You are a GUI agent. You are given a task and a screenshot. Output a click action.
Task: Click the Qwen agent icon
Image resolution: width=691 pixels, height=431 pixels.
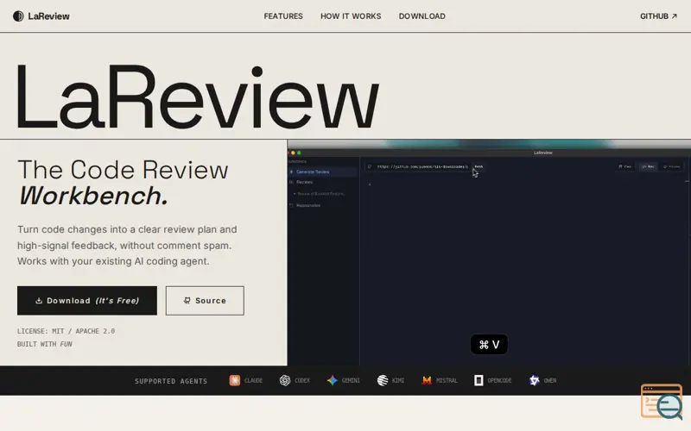534,380
